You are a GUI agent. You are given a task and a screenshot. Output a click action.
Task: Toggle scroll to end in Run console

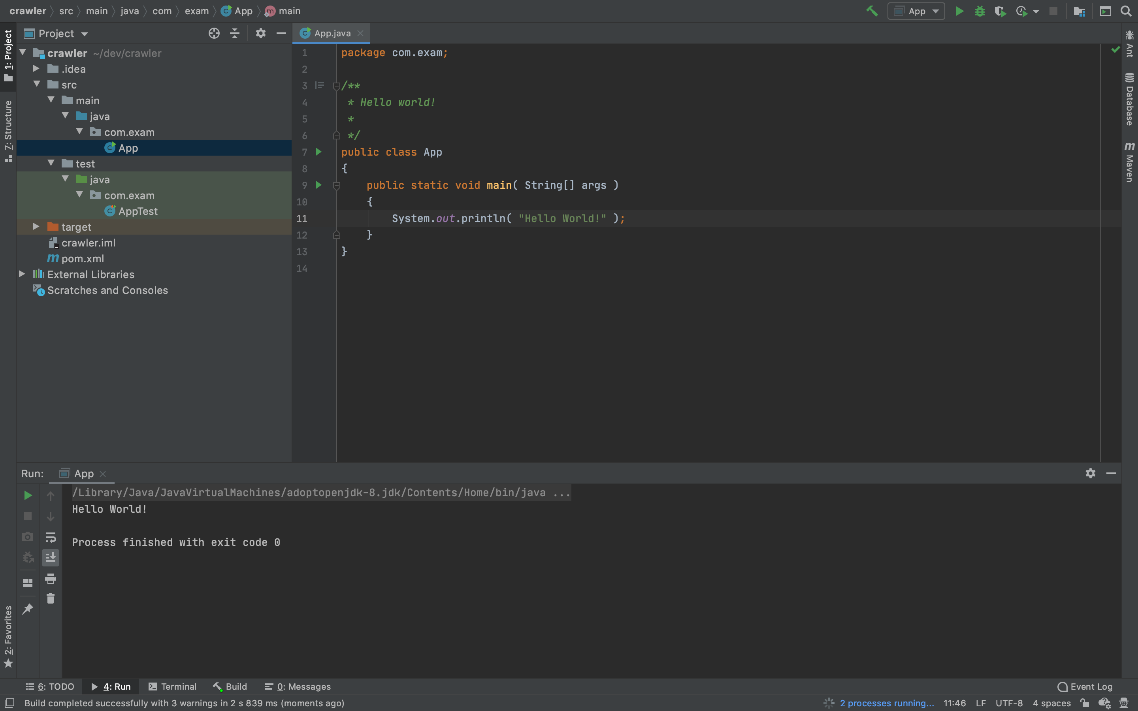(50, 558)
